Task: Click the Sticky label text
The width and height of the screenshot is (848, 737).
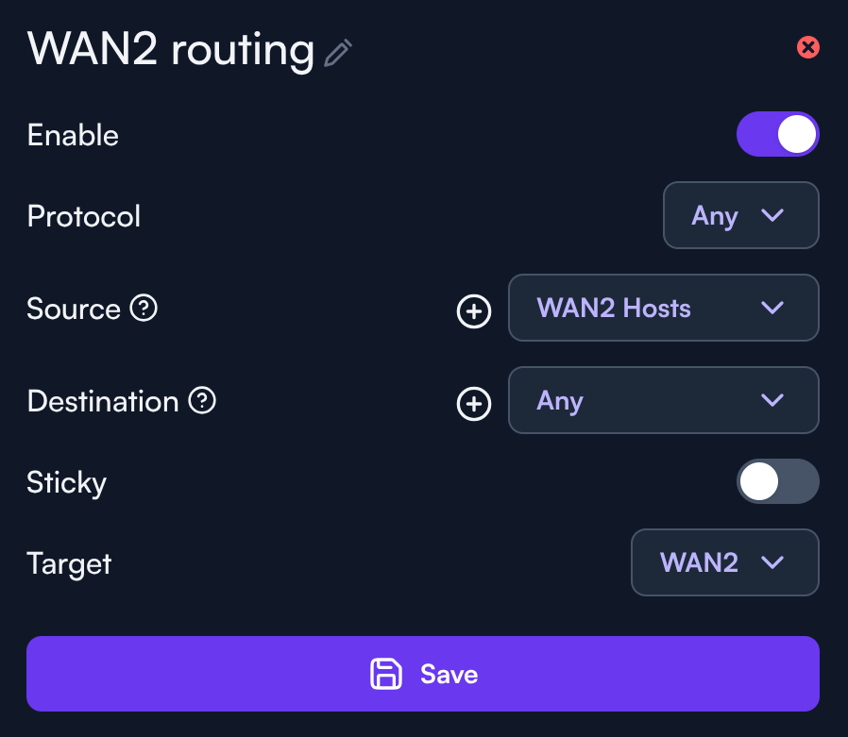Action: 67,482
